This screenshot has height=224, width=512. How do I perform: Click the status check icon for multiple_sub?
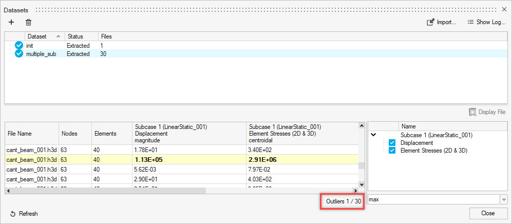19,54
